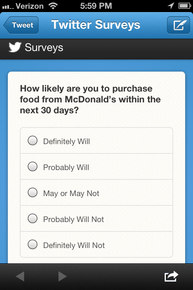Tap the Verizon carrier label
The width and height of the screenshot is (193, 290).
pyautogui.click(x=30, y=5)
